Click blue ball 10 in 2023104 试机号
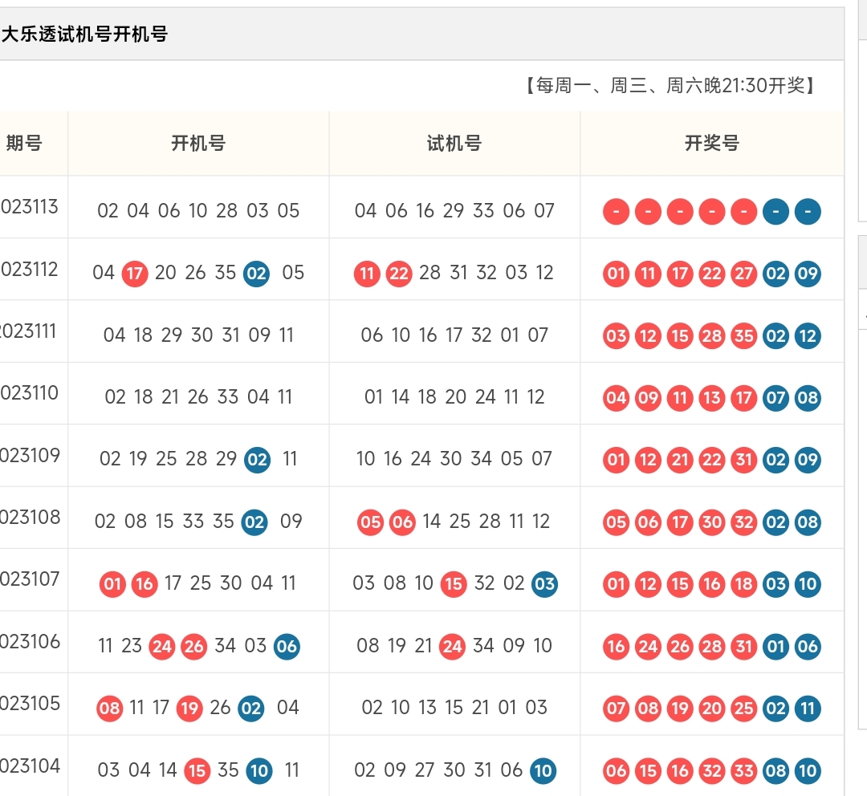Screen dimensions: 867x796 click(543, 770)
